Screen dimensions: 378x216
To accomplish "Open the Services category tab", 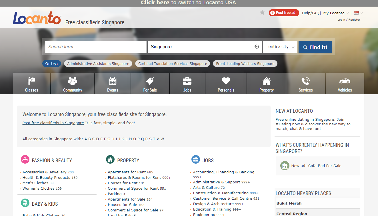I will point(305,84).
